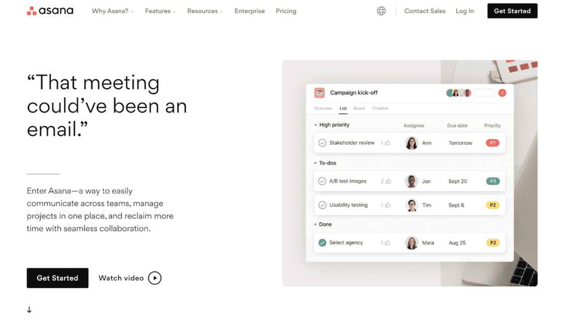This screenshot has height=329, width=561.
Task: Expand the Features dropdown menu
Action: point(161,11)
